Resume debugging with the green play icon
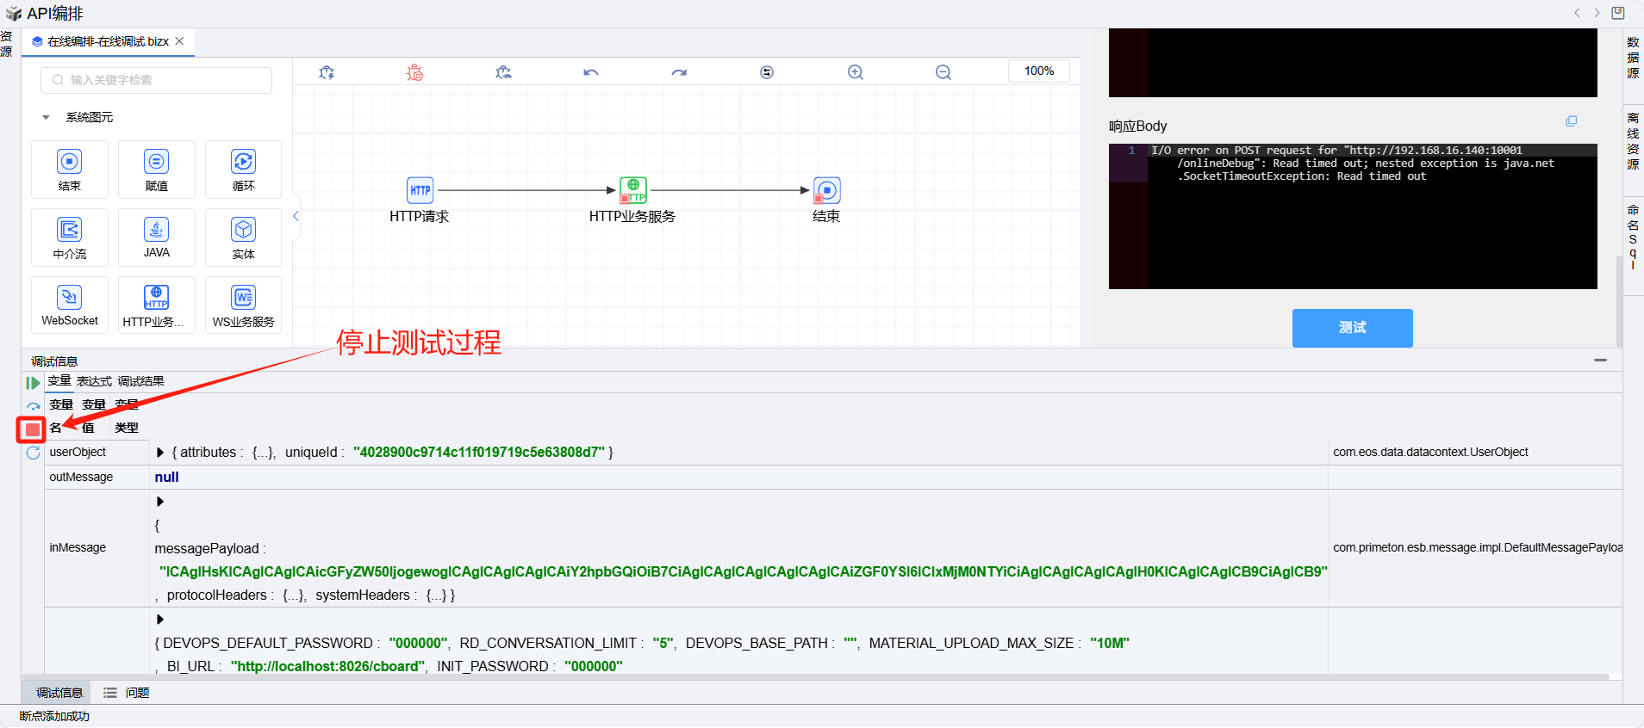The width and height of the screenshot is (1644, 728). point(33,383)
